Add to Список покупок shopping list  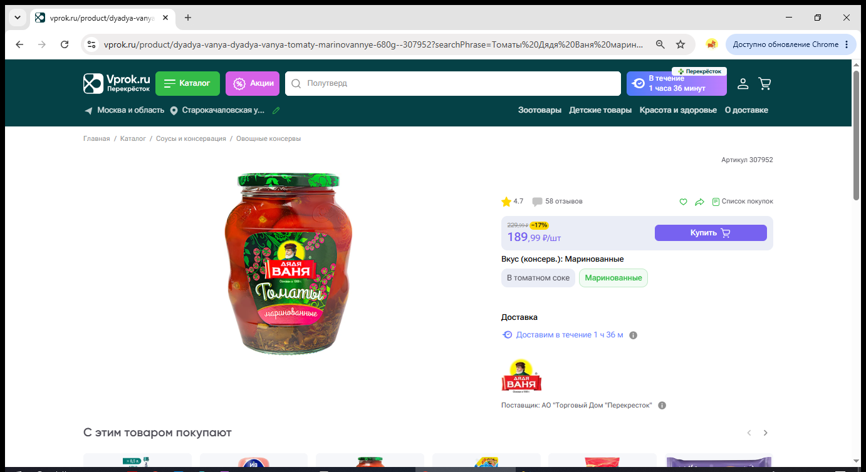tap(743, 202)
